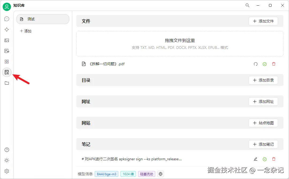The width and height of the screenshot is (289, 179).
Task: Refresh the 《拆解一切问题》.pdf file
Action: pos(256,64)
